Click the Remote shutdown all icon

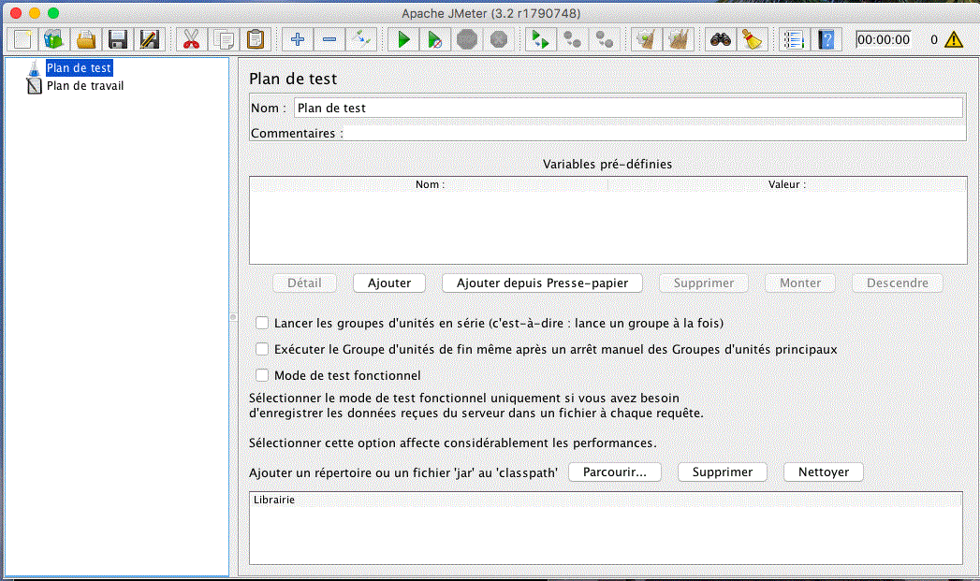point(605,39)
